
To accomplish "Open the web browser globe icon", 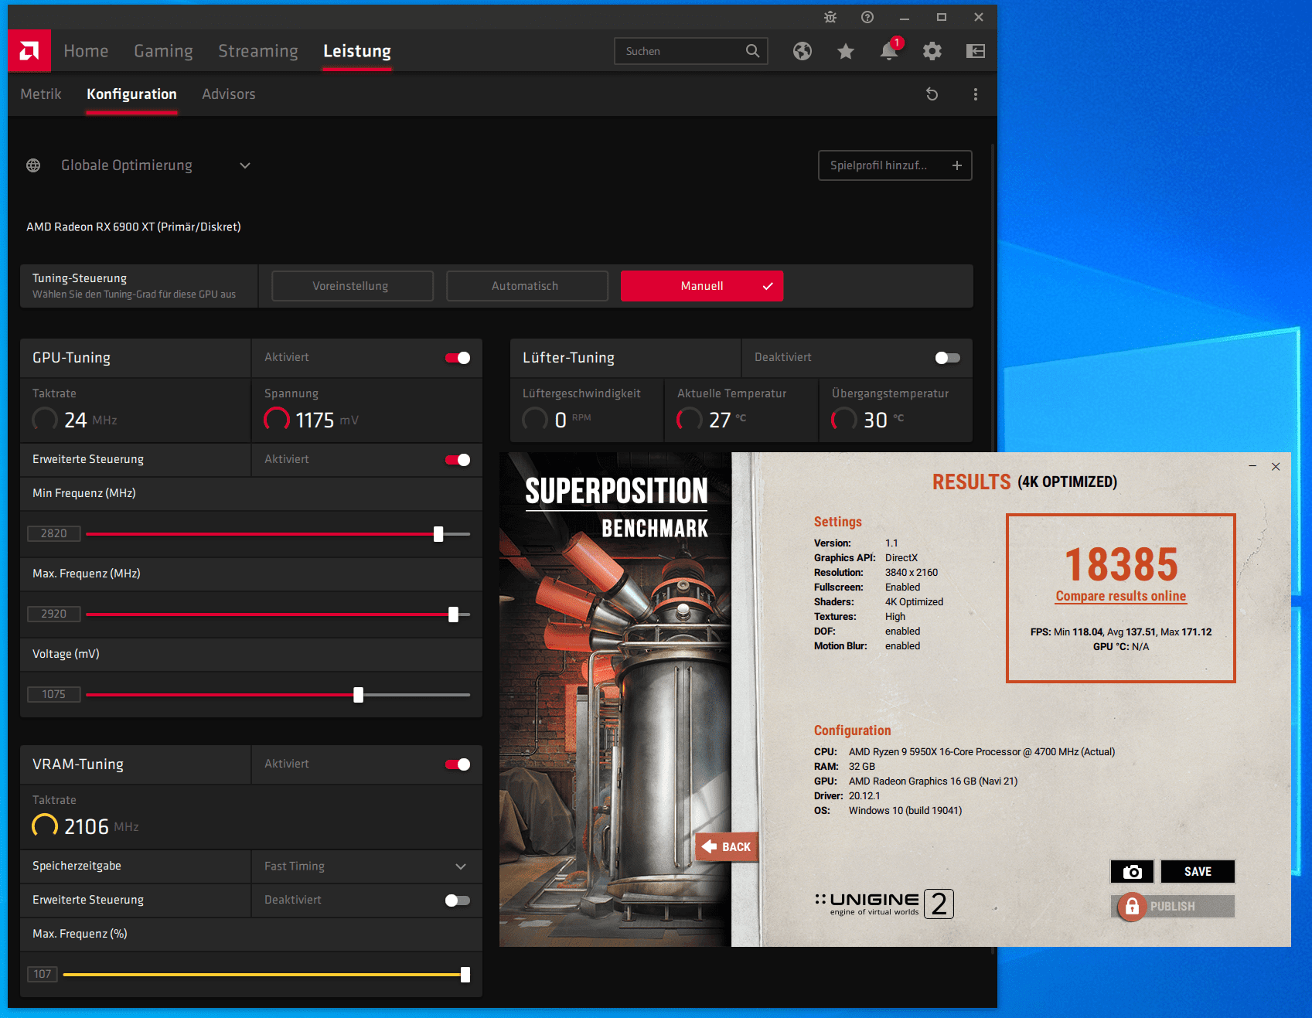I will point(803,51).
